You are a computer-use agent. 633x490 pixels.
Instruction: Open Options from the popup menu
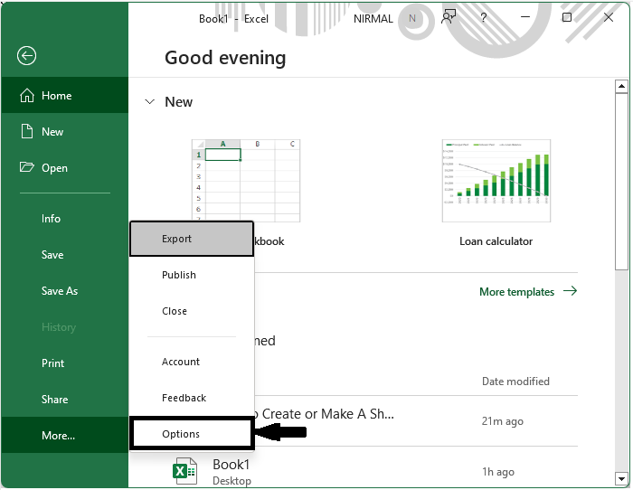click(192, 434)
